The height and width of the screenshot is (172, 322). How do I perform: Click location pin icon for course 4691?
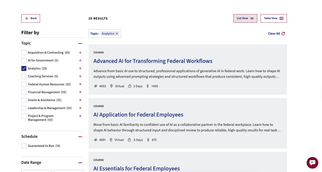click(111, 140)
